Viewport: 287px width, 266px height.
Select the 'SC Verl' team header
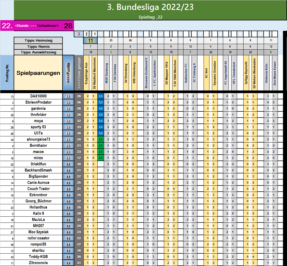pyautogui.click(x=207, y=73)
